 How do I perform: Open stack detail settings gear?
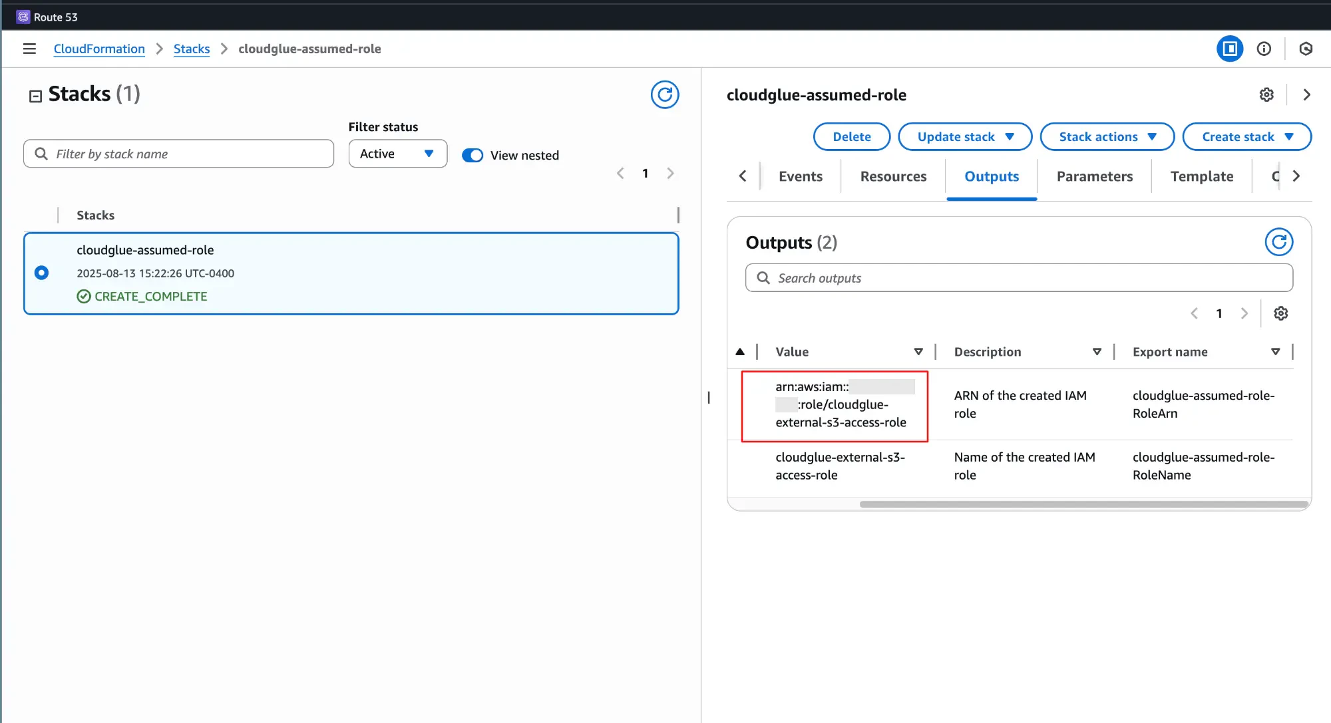tap(1266, 94)
